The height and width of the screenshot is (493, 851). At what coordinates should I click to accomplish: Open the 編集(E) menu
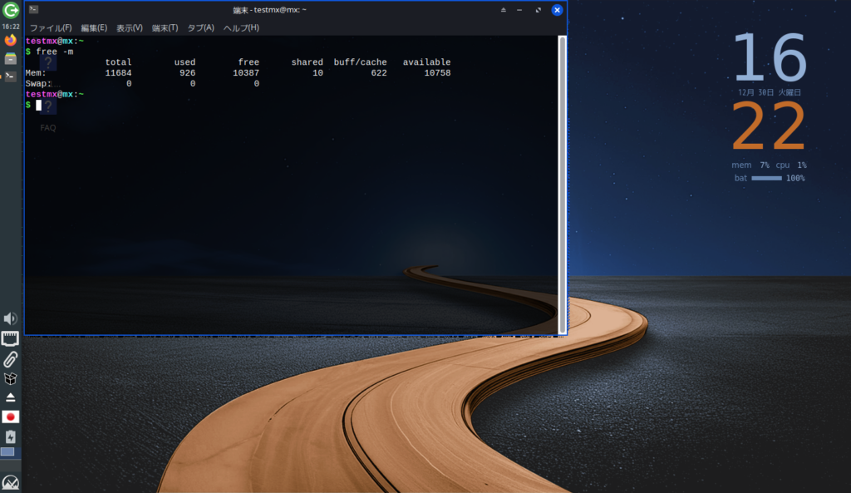(94, 27)
